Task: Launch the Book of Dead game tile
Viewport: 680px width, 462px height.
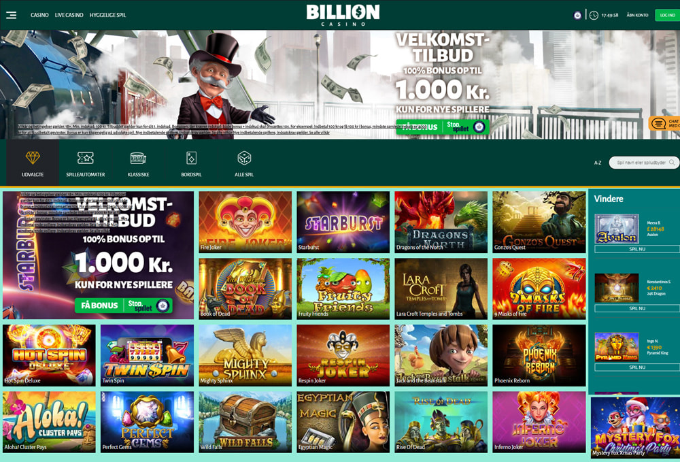Action: (245, 289)
